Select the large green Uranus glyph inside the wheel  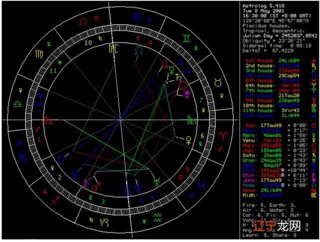[156, 181]
